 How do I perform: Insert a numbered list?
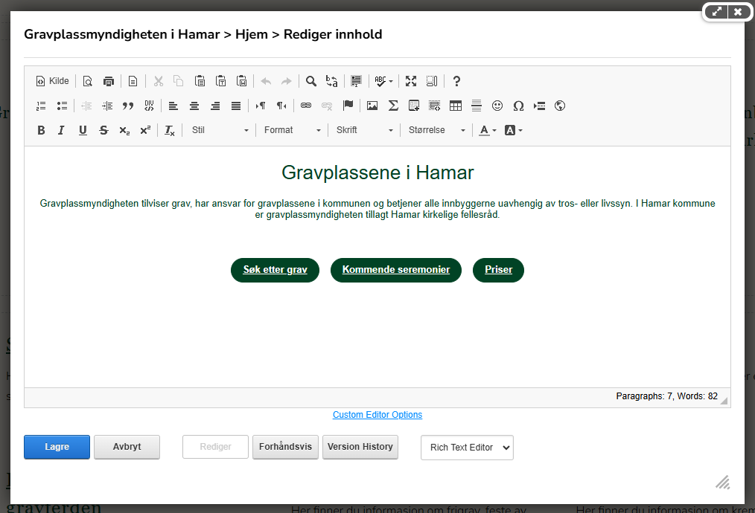click(41, 106)
